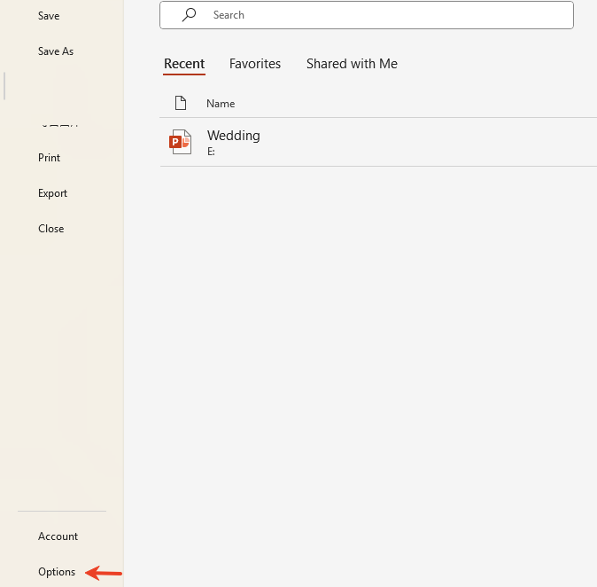Screen dimensions: 597x587
Task: Choose Save As in the sidebar
Action: pos(56,51)
